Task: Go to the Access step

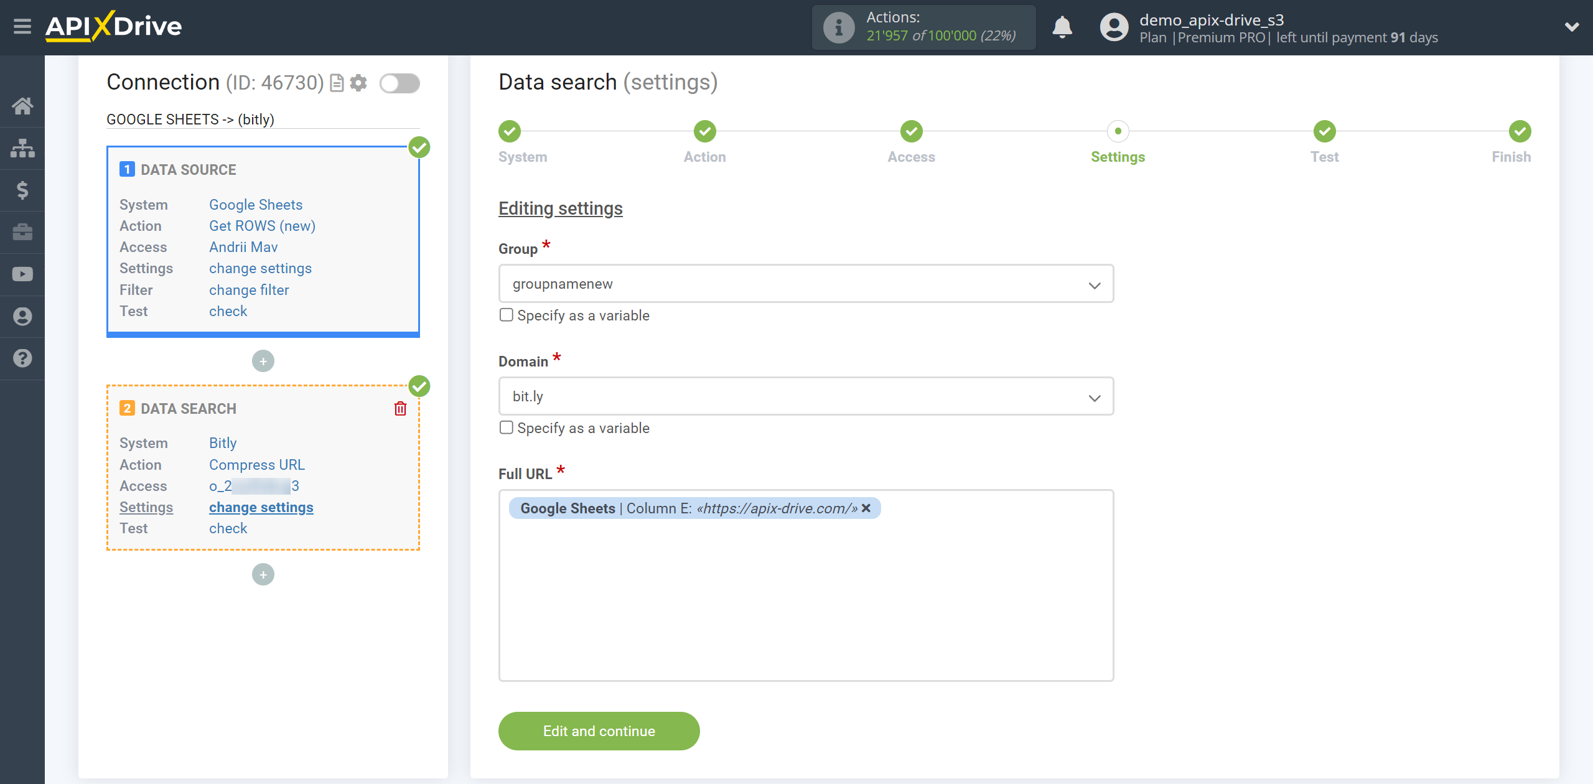Action: click(x=912, y=131)
